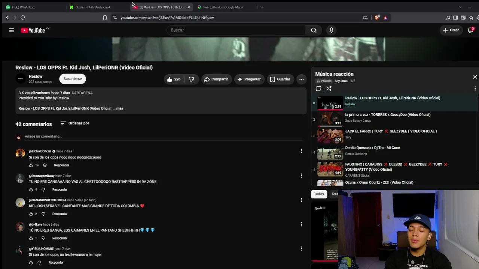Open Brave Rewards triangle icon
Image resolution: width=479 pixels, height=269 pixels.
coord(385,18)
